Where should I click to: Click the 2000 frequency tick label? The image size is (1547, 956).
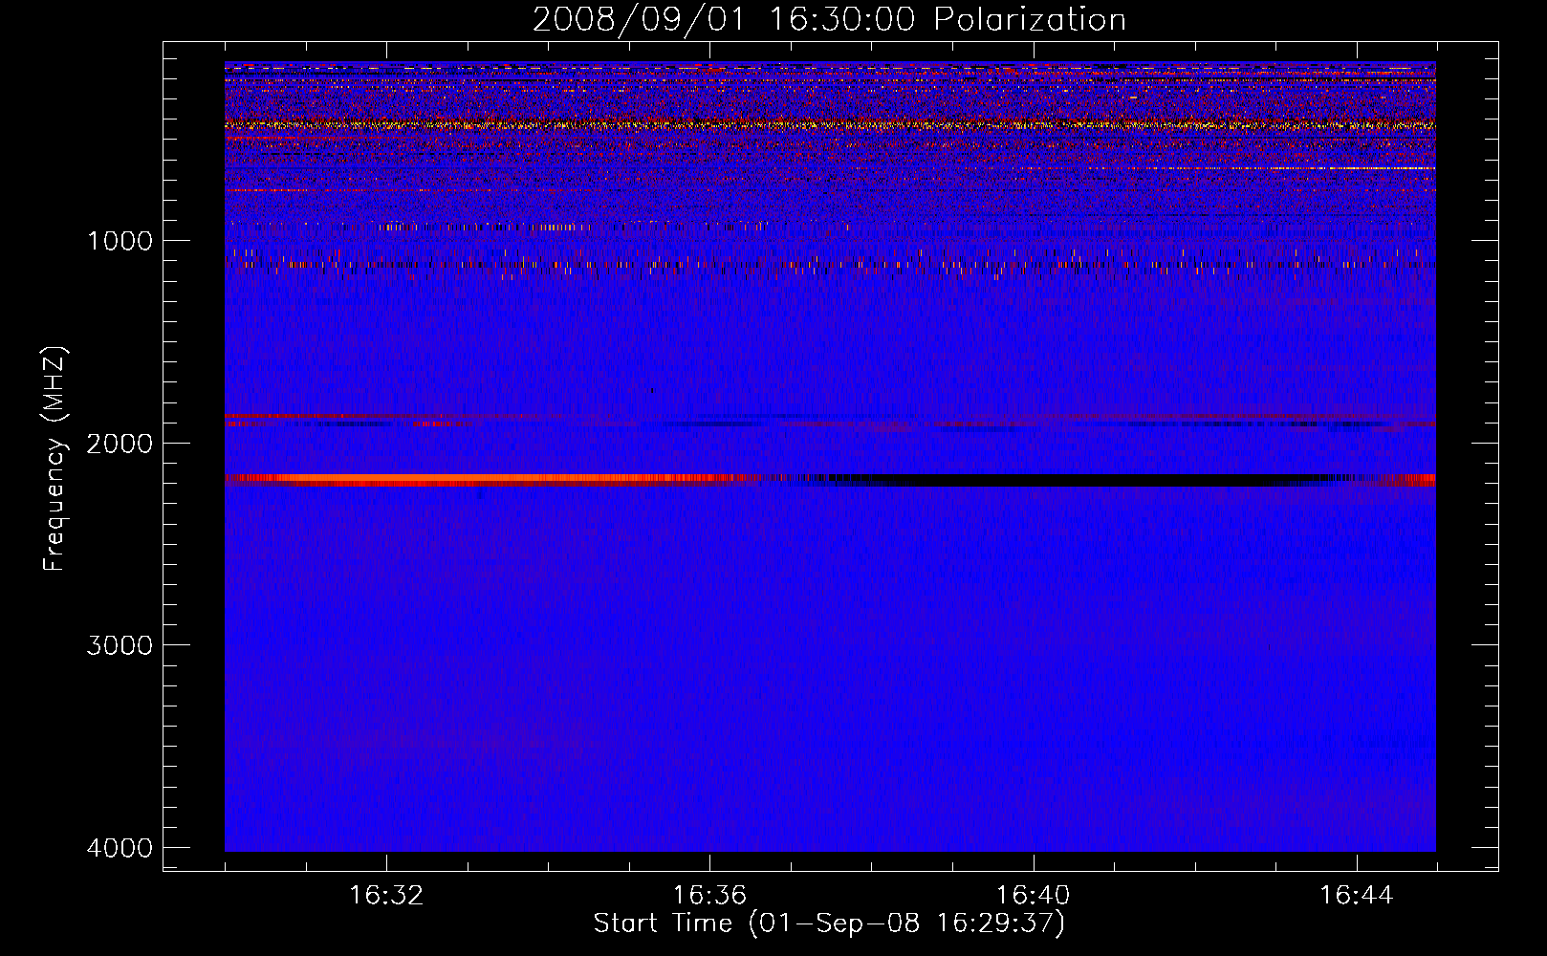(x=120, y=444)
